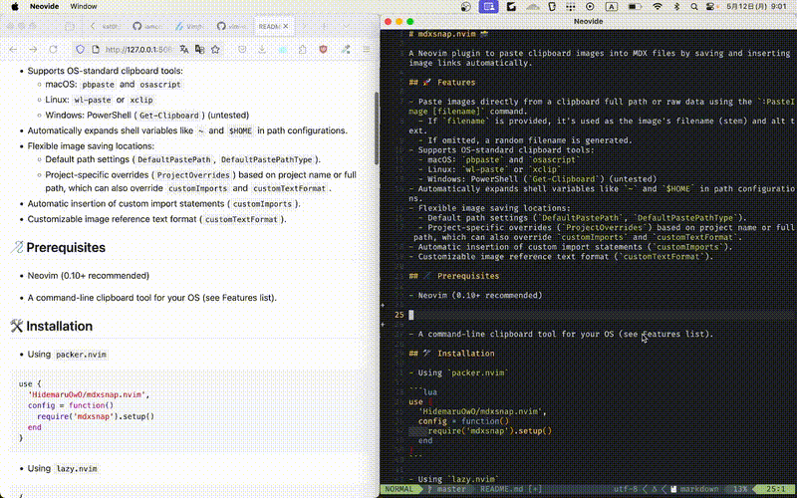Open Control Center icon in menu bar
The image size is (797, 498).
point(711,6)
